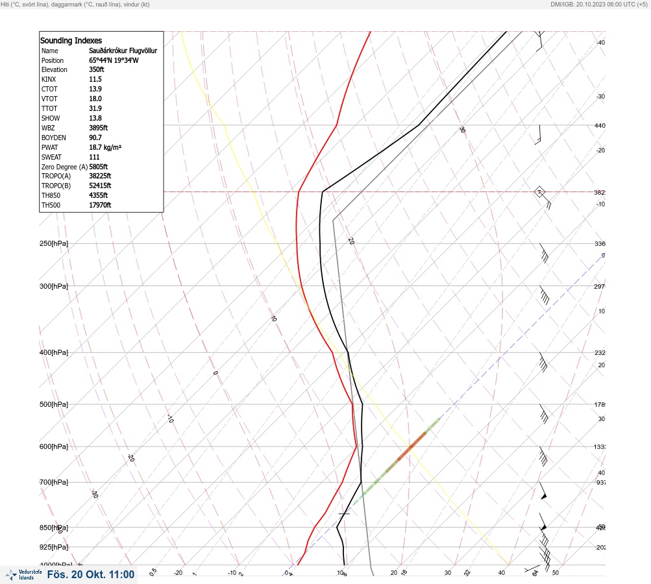Image resolution: width=651 pixels, height=584 pixels.
Task: Select station name 'Sauðárkrókur Flugvöllur'
Action: (123, 51)
